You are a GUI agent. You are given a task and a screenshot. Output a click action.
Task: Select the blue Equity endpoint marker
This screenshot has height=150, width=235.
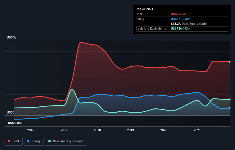point(230,108)
